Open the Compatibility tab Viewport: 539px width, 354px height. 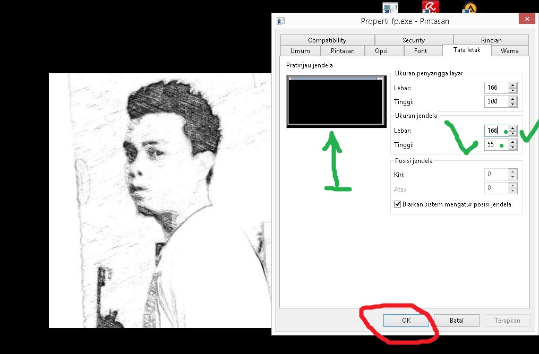[x=327, y=39]
